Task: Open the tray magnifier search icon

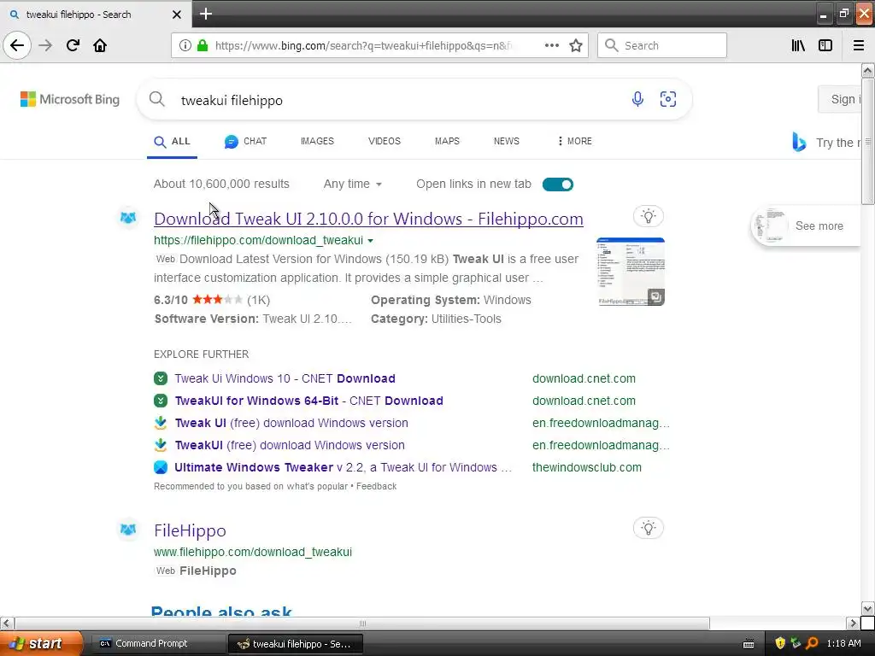Action: (812, 644)
